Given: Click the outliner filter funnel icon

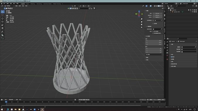Looking at the screenshot, I should click(193, 6).
